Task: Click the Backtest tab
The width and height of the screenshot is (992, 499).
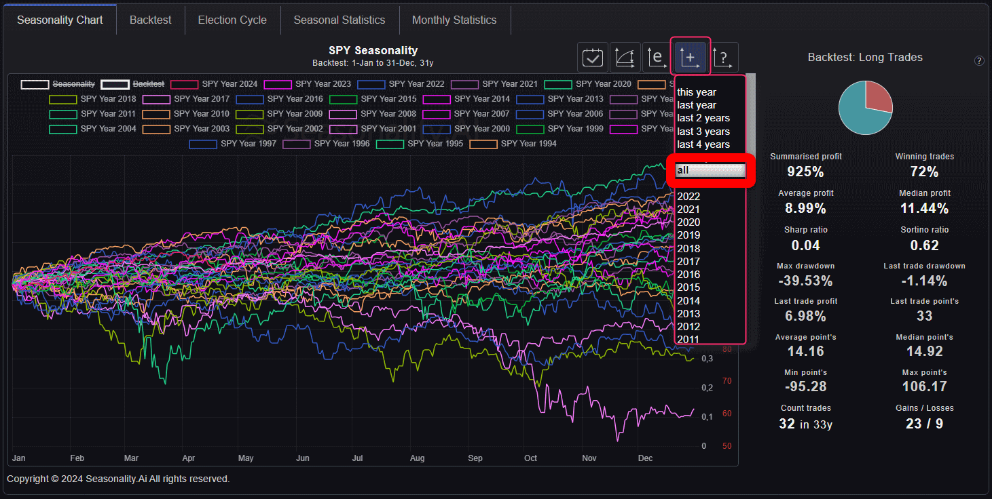Action: click(x=150, y=20)
